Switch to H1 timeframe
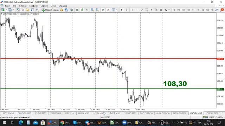 coord(193,10)
